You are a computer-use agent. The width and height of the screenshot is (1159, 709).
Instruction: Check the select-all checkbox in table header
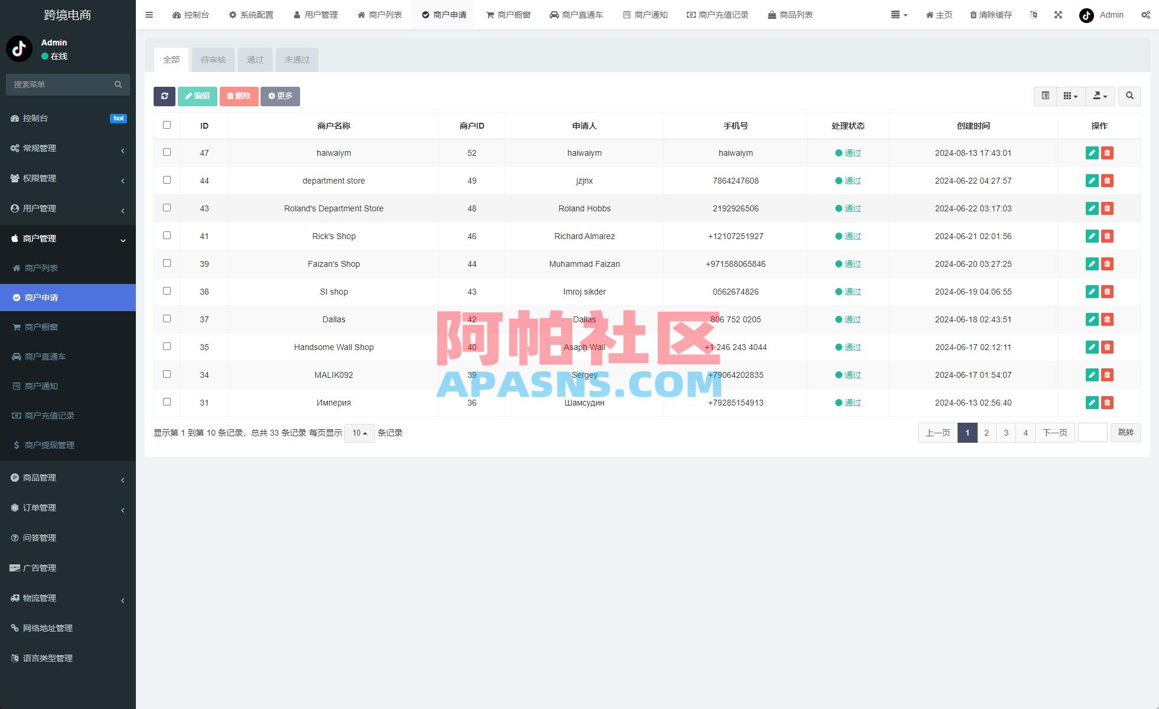[x=167, y=125]
